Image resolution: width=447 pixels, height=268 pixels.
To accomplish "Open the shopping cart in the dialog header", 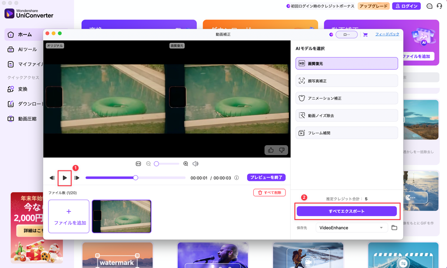I will point(365,34).
